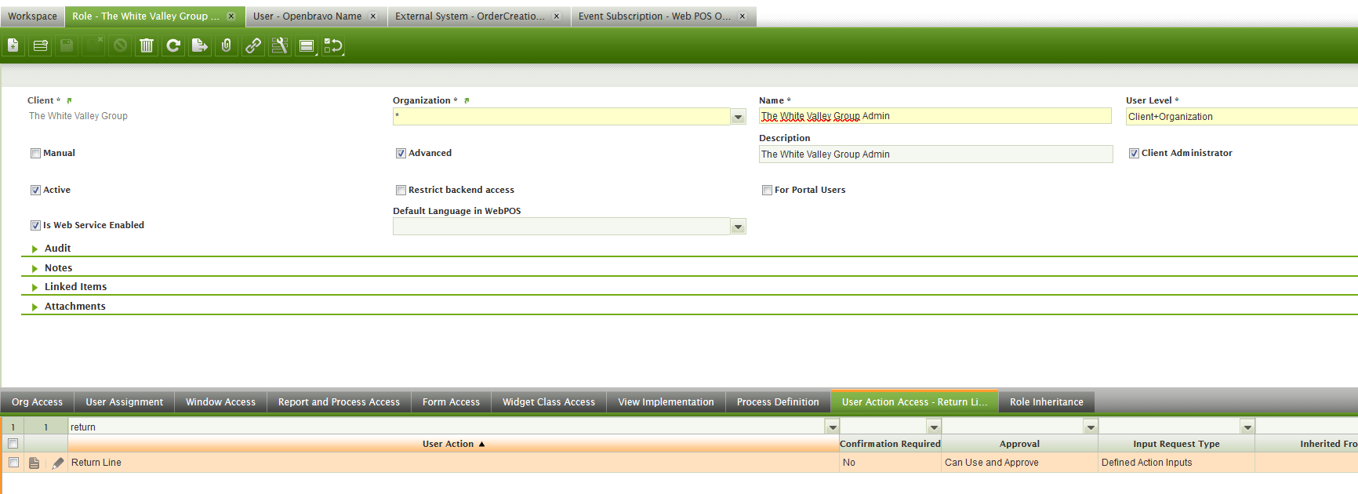Expand the Notes section
Image resolution: width=1358 pixels, height=494 pixels.
tap(34, 268)
